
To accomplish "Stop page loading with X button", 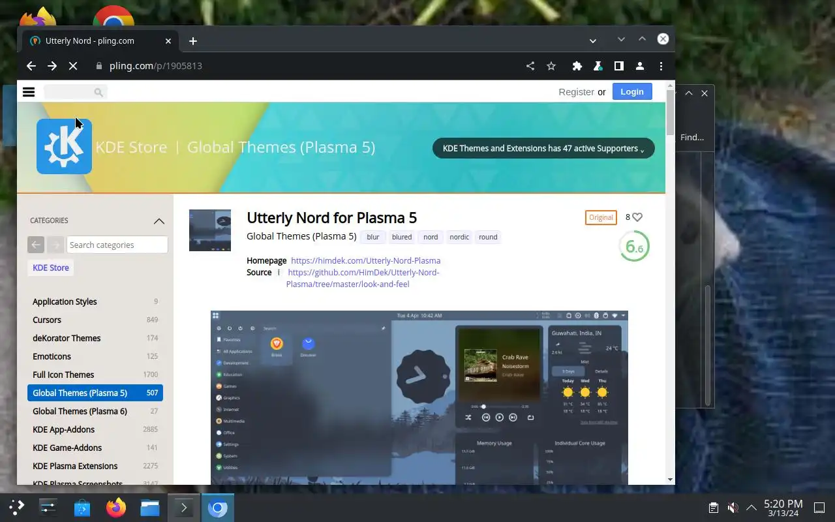I will pos(73,66).
